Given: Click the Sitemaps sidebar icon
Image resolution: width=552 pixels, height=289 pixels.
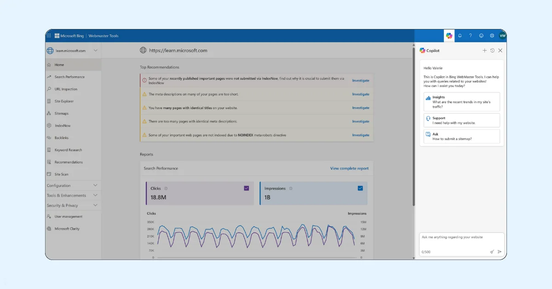Looking at the screenshot, I should pos(49,113).
